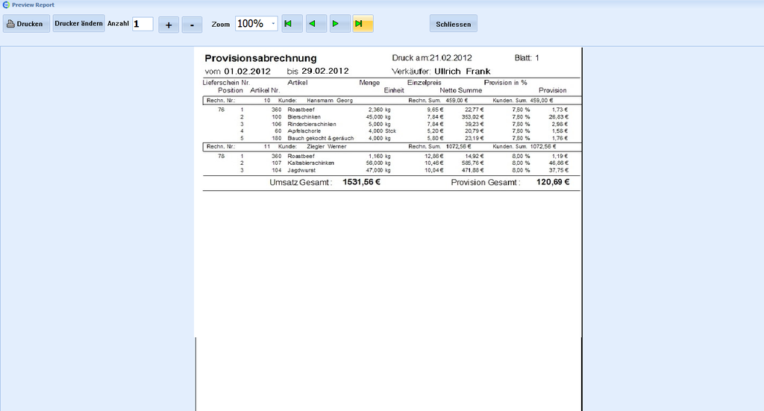Click customer name Ziegler Werner
764x411 pixels.
(327, 146)
